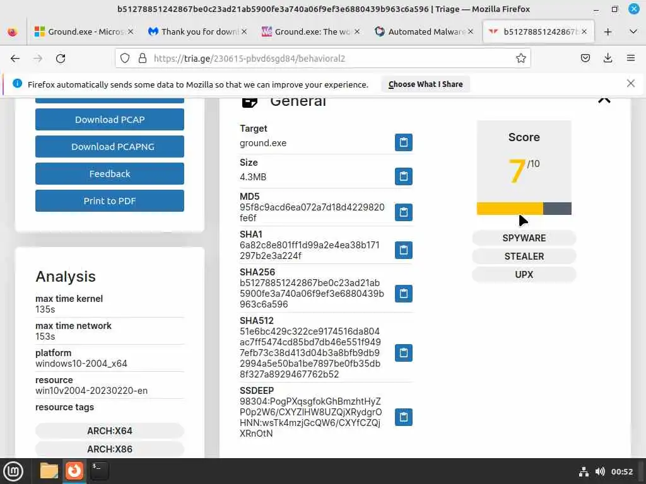646x484 pixels.
Task: Click the yellow score bar
Action: pos(510,208)
